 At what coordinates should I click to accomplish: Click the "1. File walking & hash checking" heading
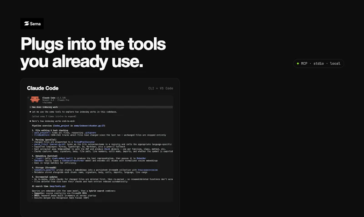tap(50, 130)
